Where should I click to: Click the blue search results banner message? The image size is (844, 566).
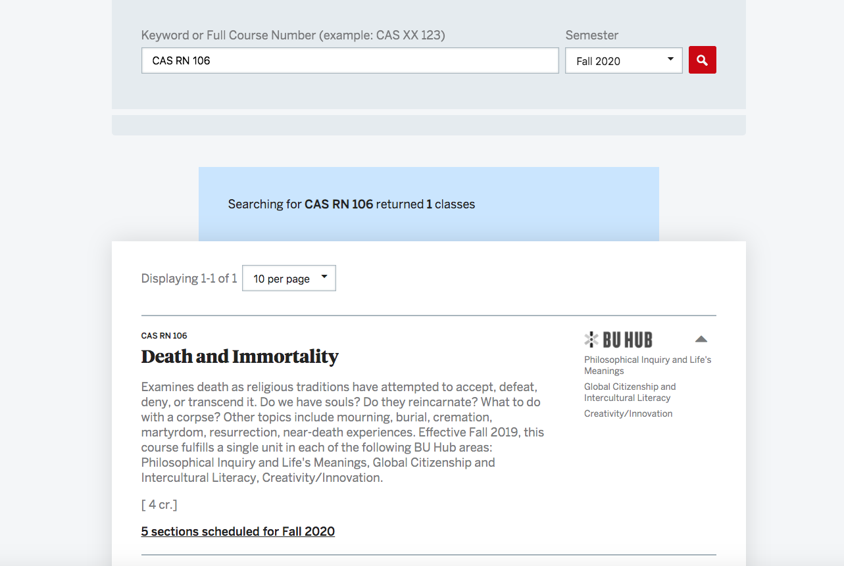[351, 204]
